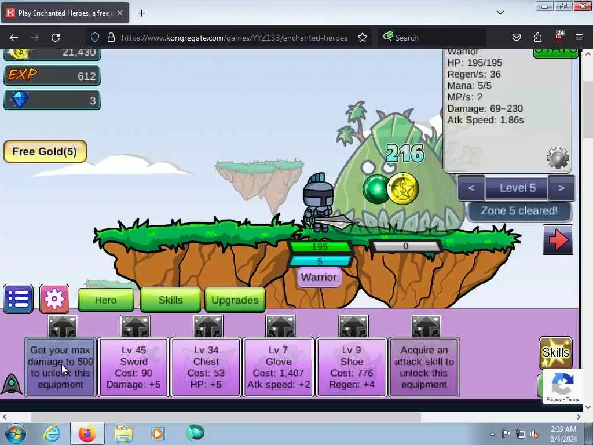Viewport: 593px width, 445px height.
Task: Upgrade Lv 9 Shoe equipment
Action: (352, 367)
